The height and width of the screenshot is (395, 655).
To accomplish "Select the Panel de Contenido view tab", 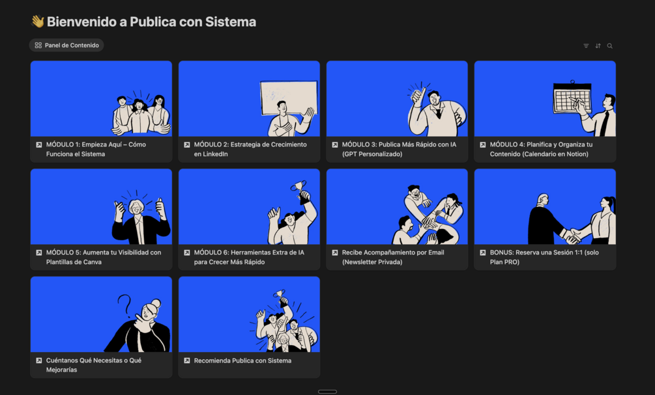I will [66, 45].
